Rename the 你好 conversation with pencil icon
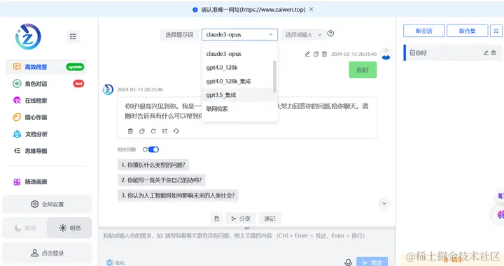The width and height of the screenshot is (504, 266). pyautogui.click(x=486, y=53)
